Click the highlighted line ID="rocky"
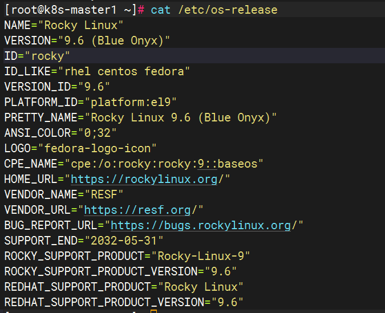The image size is (385, 313). (37, 56)
